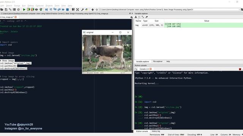Switch to the File explorer tab
This screenshot has height=136, width=243.
(158, 62)
